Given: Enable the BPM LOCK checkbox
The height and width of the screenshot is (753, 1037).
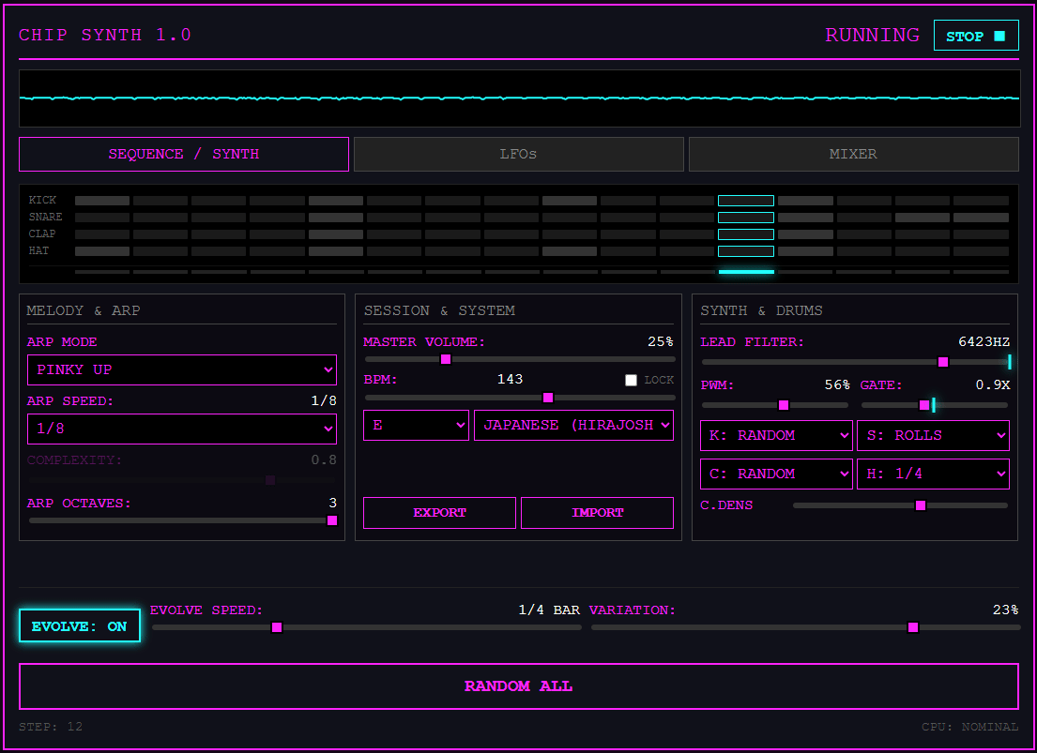Looking at the screenshot, I should (x=631, y=381).
